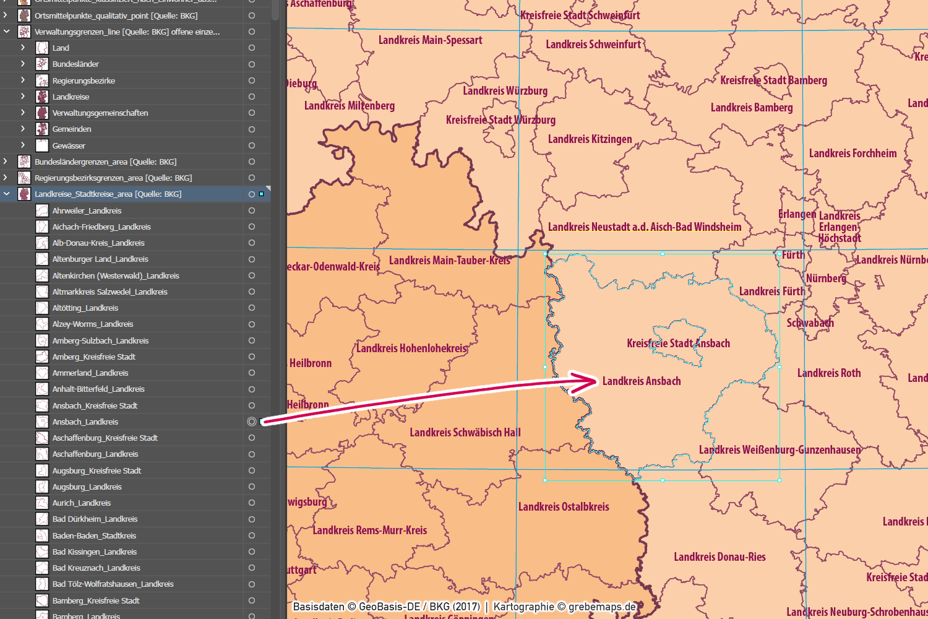The width and height of the screenshot is (928, 619).
Task: Toggle target circle for Ansbach_Landkreis
Action: (252, 422)
